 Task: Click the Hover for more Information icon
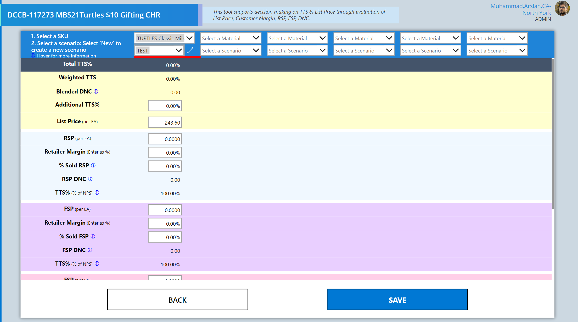[x=33, y=55]
